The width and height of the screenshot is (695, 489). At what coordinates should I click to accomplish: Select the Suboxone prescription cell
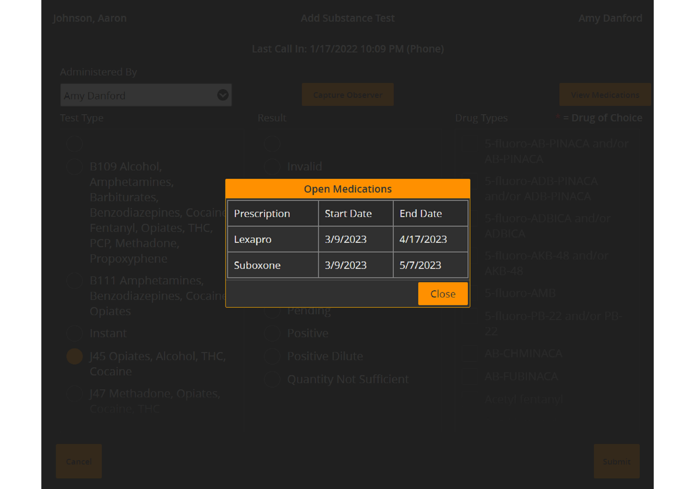point(273,265)
